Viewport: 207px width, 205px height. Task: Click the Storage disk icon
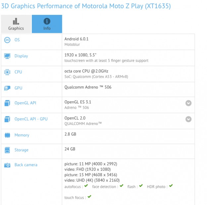click(x=7, y=150)
